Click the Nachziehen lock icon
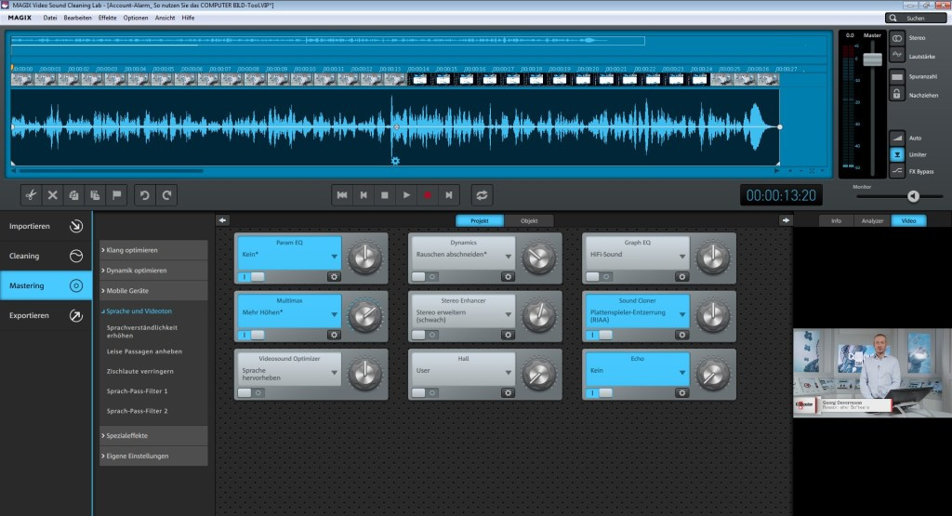Screen dimensions: 952x516 (897, 94)
